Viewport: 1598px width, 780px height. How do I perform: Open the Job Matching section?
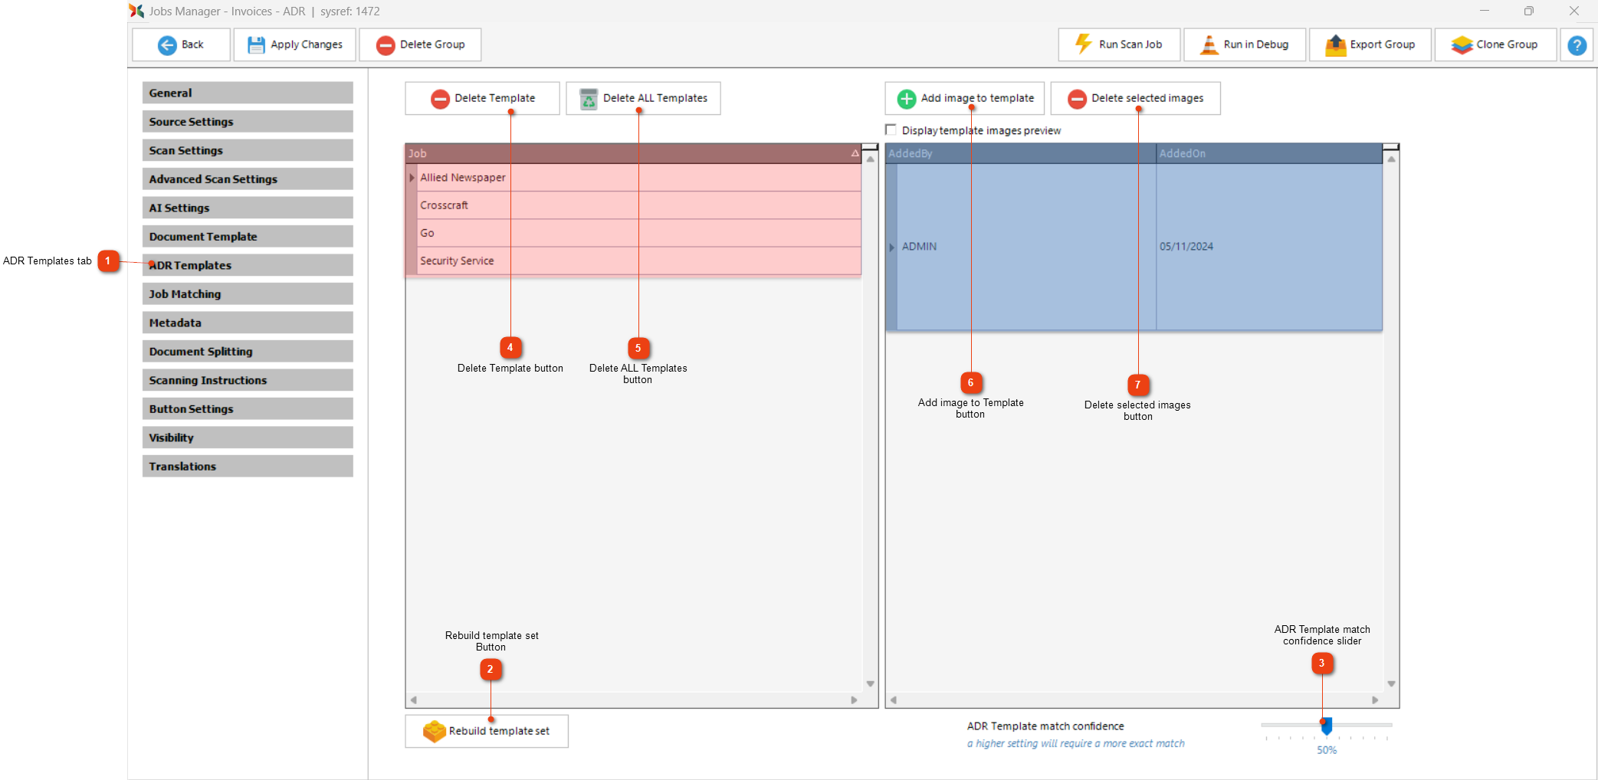click(x=247, y=294)
